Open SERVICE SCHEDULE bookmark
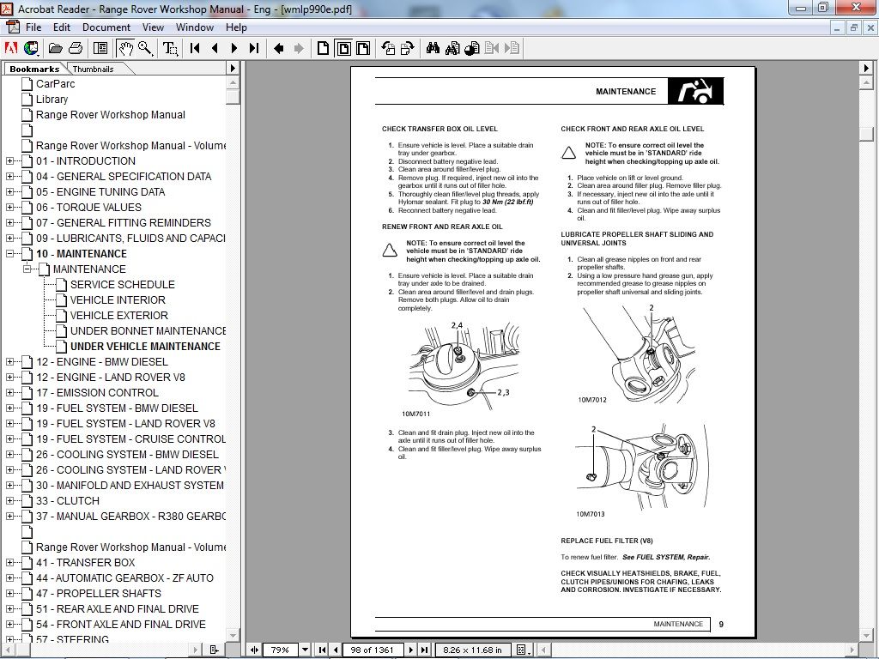 pos(122,285)
